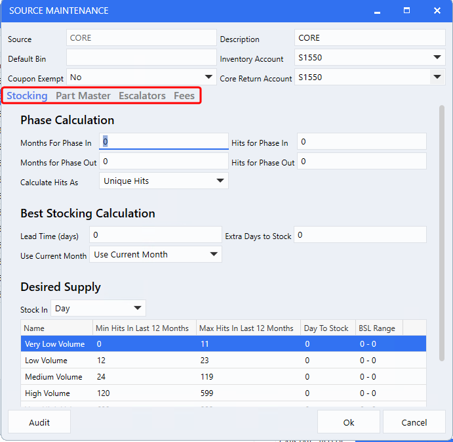Maximize the Source Maintenance window
The height and width of the screenshot is (442, 453).
click(406, 11)
